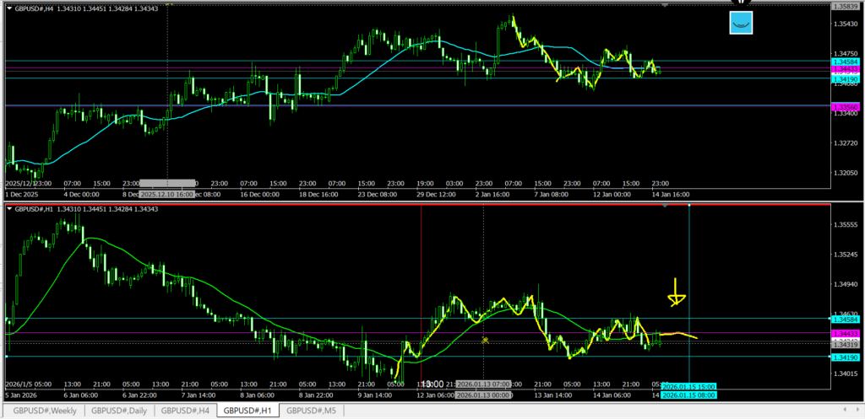Click the blue smiley face icon
This screenshot has width=865, height=419.
pyautogui.click(x=741, y=24)
